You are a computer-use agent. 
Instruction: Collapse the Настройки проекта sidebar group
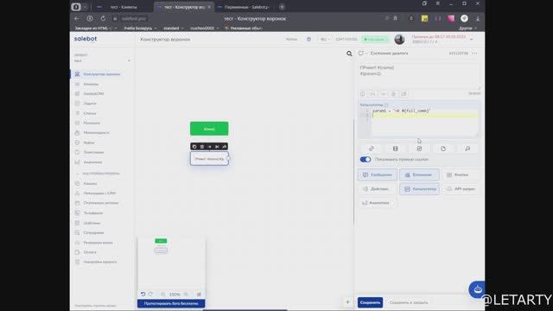pos(98,174)
